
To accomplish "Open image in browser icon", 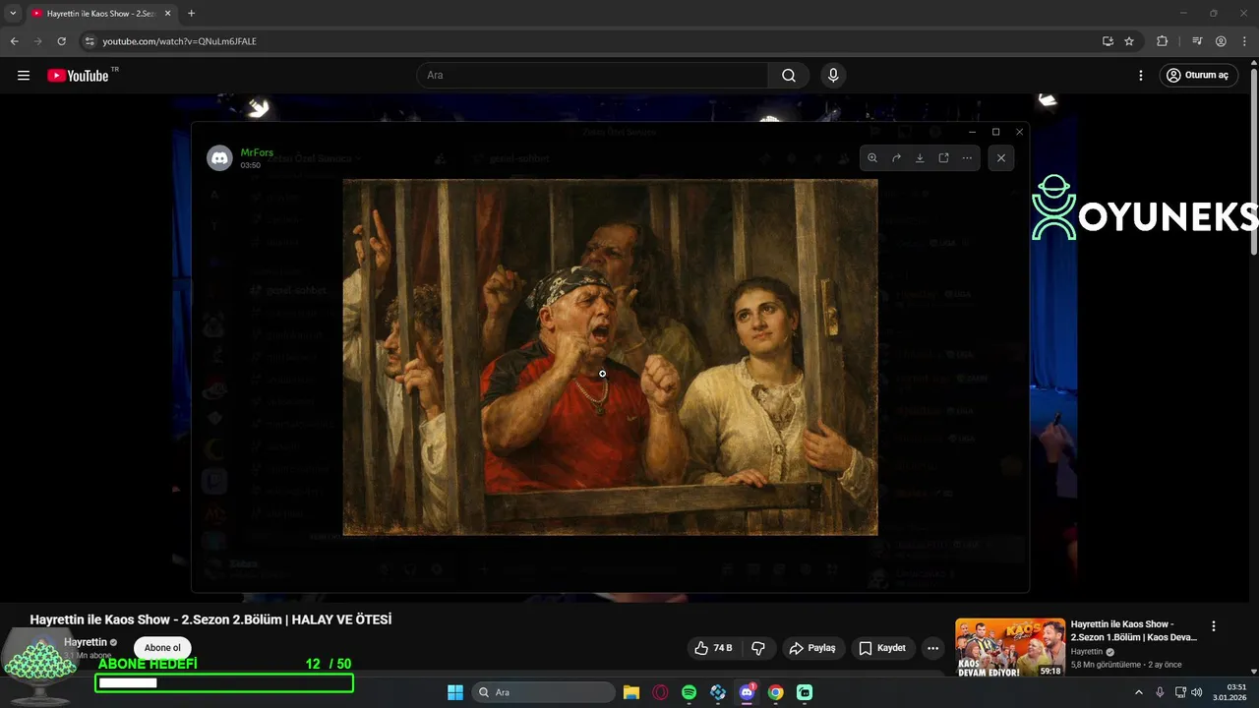I will click(943, 158).
